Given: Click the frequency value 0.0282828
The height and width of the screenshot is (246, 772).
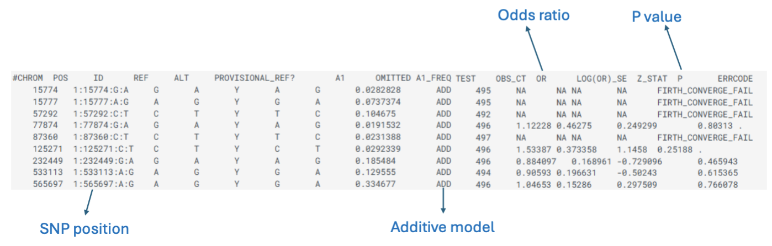Looking at the screenshot, I should tap(378, 88).
